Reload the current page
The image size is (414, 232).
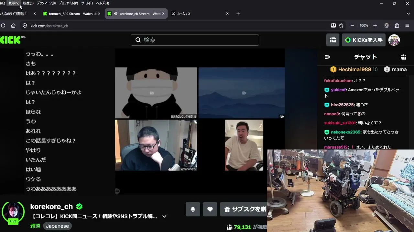pos(3,25)
